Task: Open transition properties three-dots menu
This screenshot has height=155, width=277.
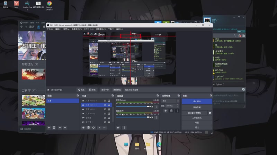Action: (x=177, y=111)
